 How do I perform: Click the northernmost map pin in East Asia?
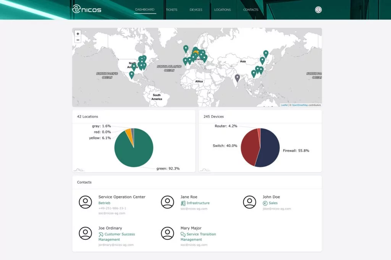(266, 54)
